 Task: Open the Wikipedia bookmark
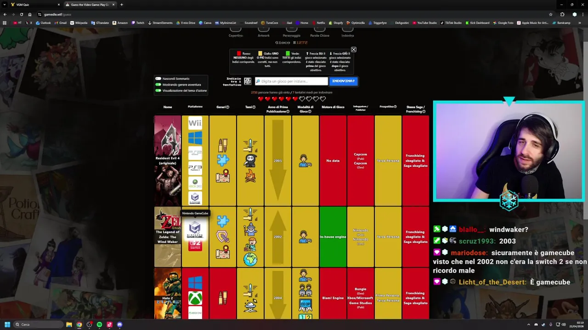click(79, 23)
